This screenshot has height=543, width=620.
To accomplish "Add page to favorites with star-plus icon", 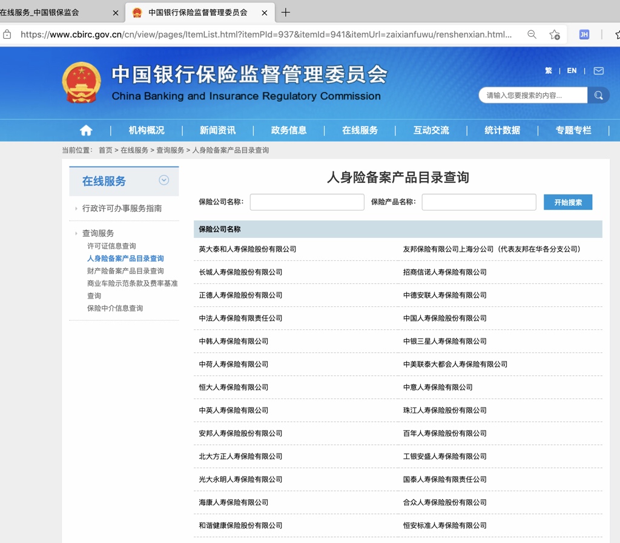I will [x=555, y=35].
